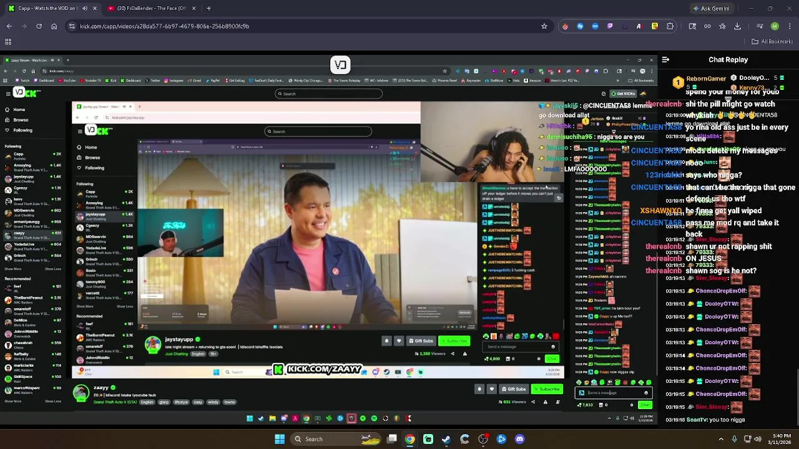
Task: Open the Windows Start menu
Action: pos(280,439)
